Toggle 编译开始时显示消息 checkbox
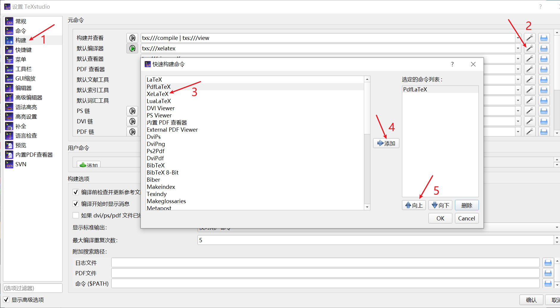 tap(76, 204)
